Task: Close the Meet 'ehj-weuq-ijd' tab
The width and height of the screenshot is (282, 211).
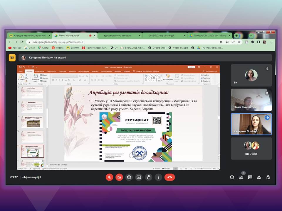Action: 94,35
